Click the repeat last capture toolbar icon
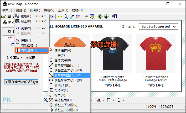Viewport: 186px width, 113px height. coord(52,17)
